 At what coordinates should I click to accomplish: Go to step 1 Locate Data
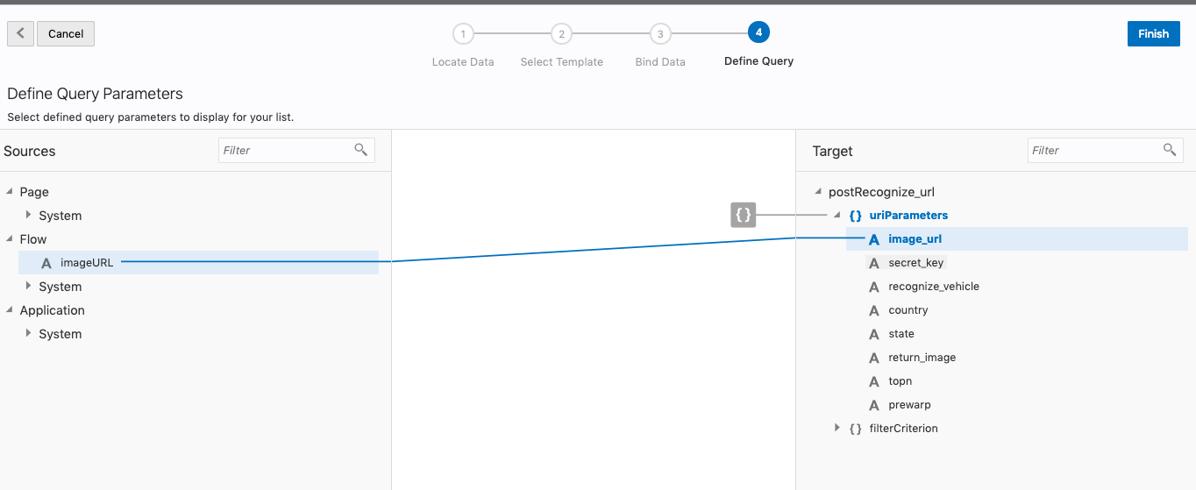[463, 34]
